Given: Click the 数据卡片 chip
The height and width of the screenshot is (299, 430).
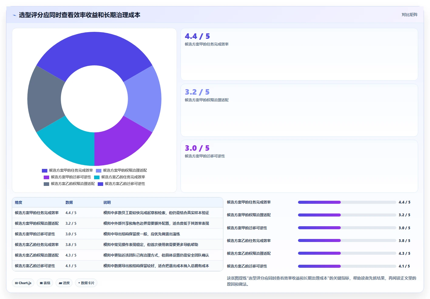Looking at the screenshot, I should pyautogui.click(x=86, y=283).
